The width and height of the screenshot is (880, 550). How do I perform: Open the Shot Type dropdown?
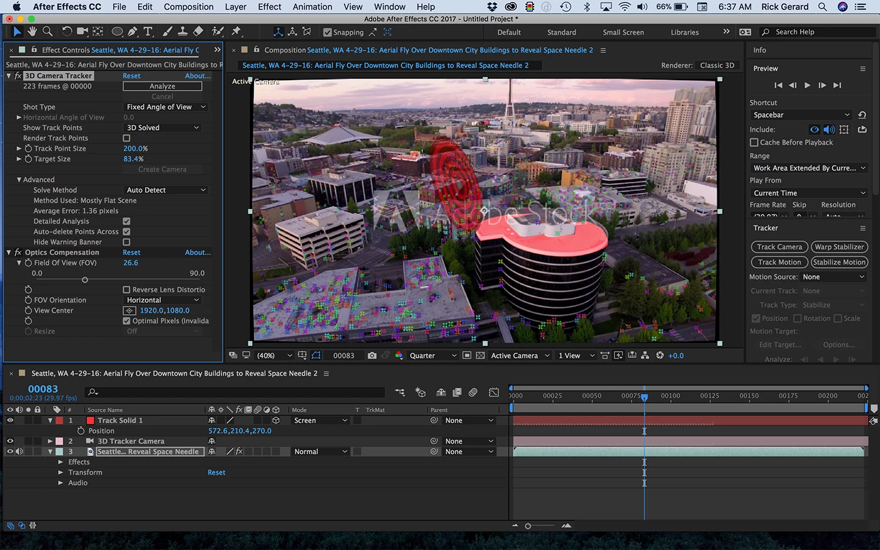pos(165,107)
